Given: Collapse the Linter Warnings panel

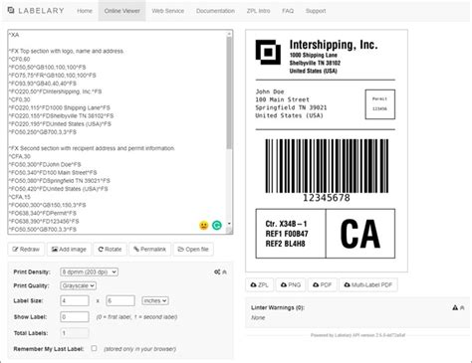Looking at the screenshot, I should coord(462,307).
